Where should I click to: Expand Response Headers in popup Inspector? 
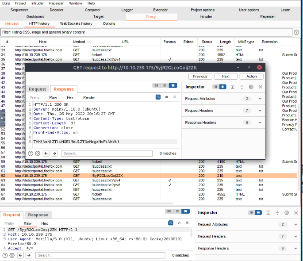(260, 123)
